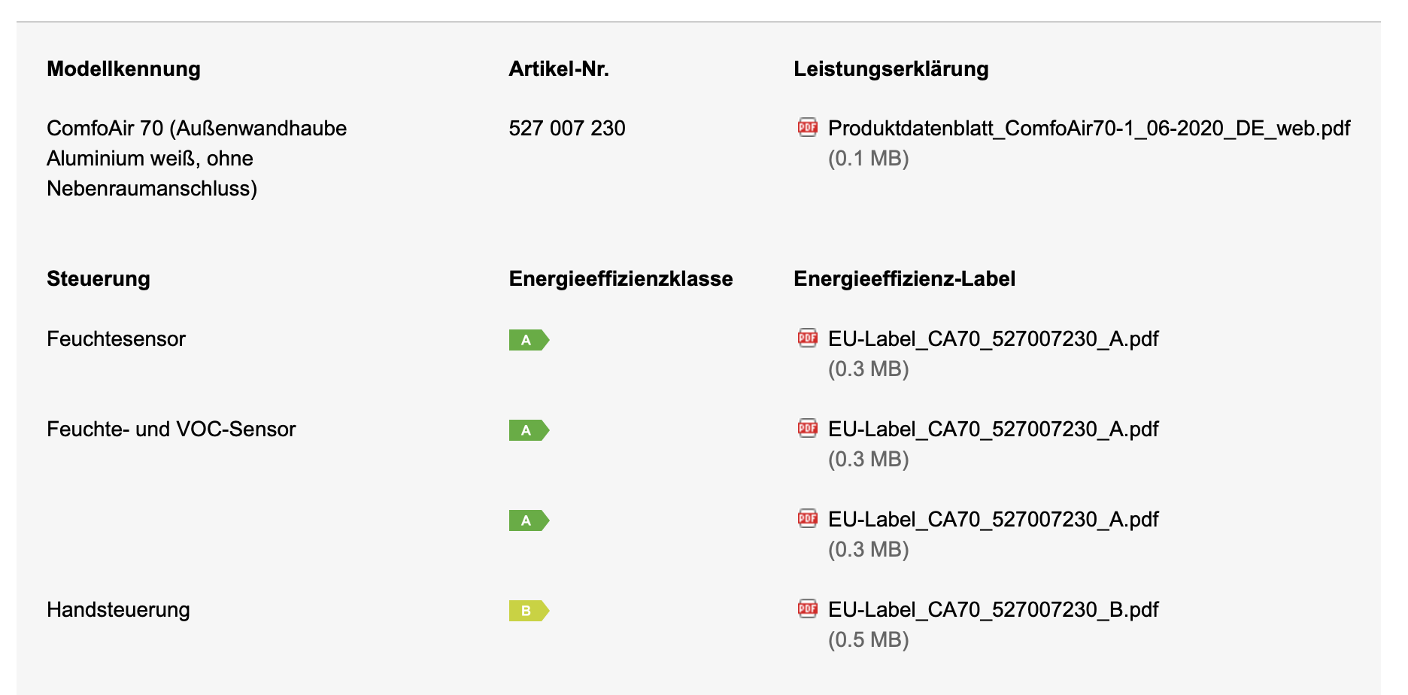
Task: Click the yellow-green B badge for Handsteuerung
Action: tap(529, 611)
